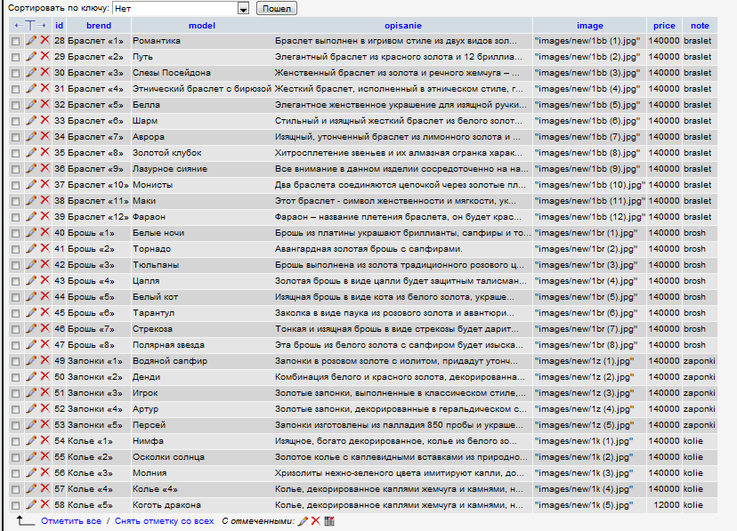
Task: Delete checked rows via bottom red X
Action: click(x=315, y=520)
